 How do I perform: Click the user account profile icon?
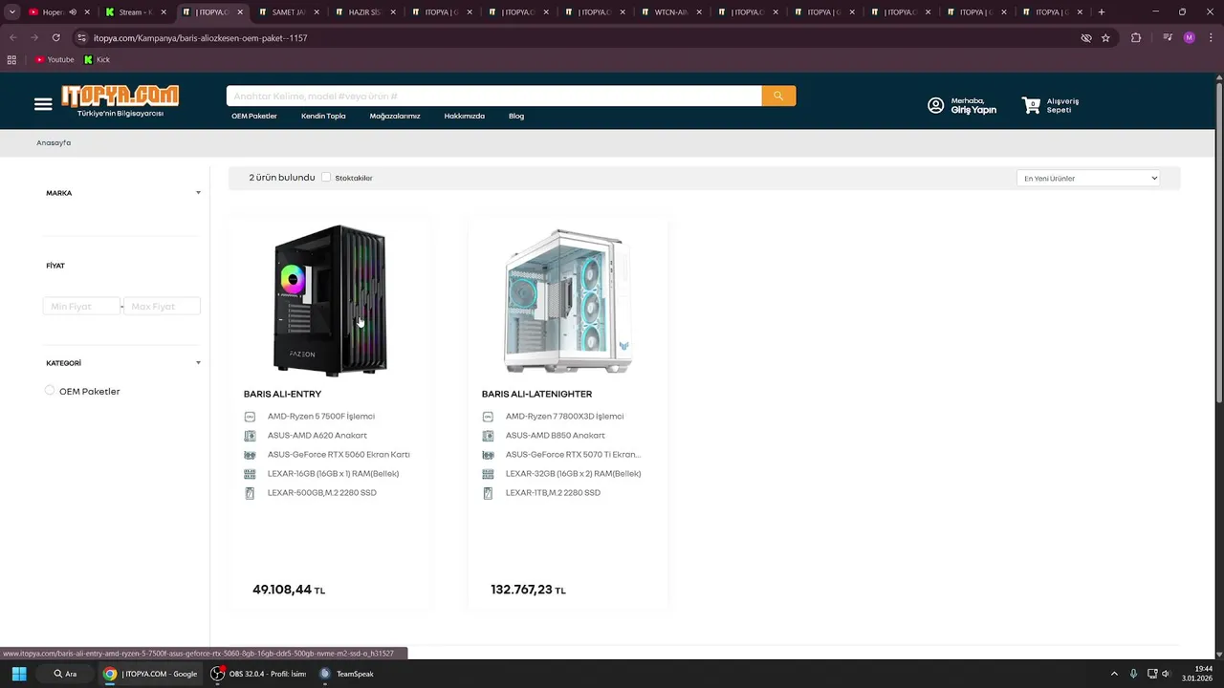pos(935,105)
